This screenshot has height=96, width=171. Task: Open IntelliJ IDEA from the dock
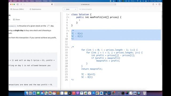127,93
